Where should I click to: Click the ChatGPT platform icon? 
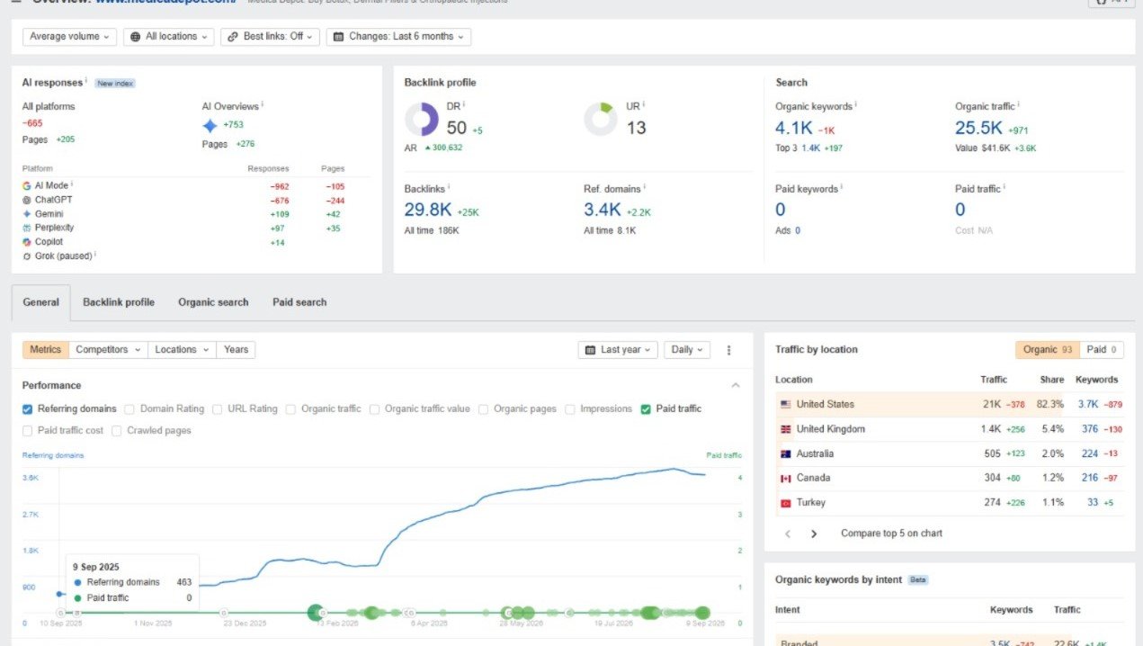(27, 200)
